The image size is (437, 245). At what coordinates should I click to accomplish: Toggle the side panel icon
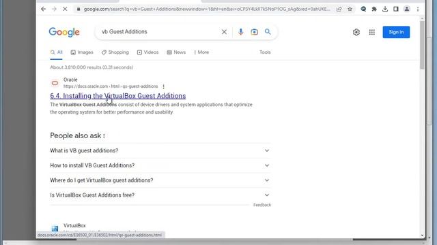[396, 9]
